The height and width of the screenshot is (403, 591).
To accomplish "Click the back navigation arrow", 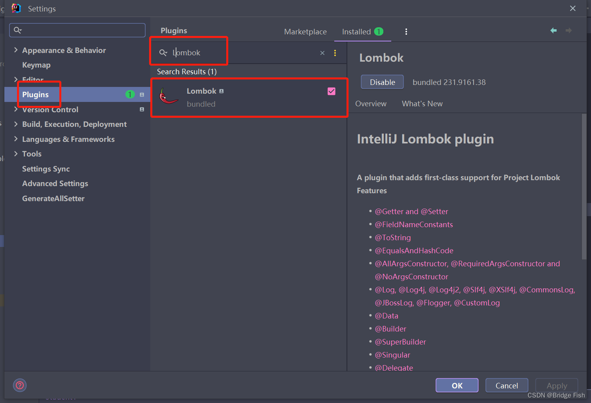I will pos(553,30).
